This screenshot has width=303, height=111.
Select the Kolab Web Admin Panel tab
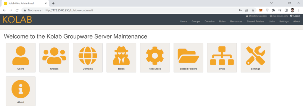25,4
